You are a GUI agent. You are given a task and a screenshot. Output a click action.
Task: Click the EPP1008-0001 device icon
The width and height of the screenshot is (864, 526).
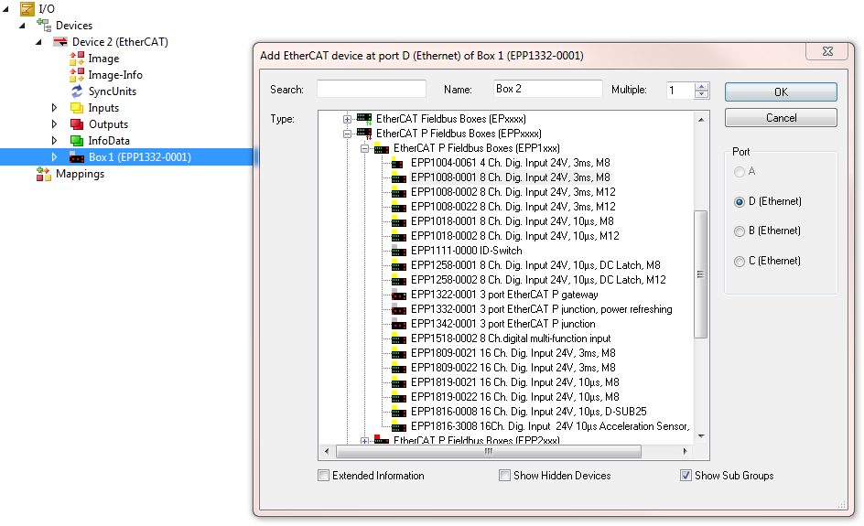[x=399, y=177]
